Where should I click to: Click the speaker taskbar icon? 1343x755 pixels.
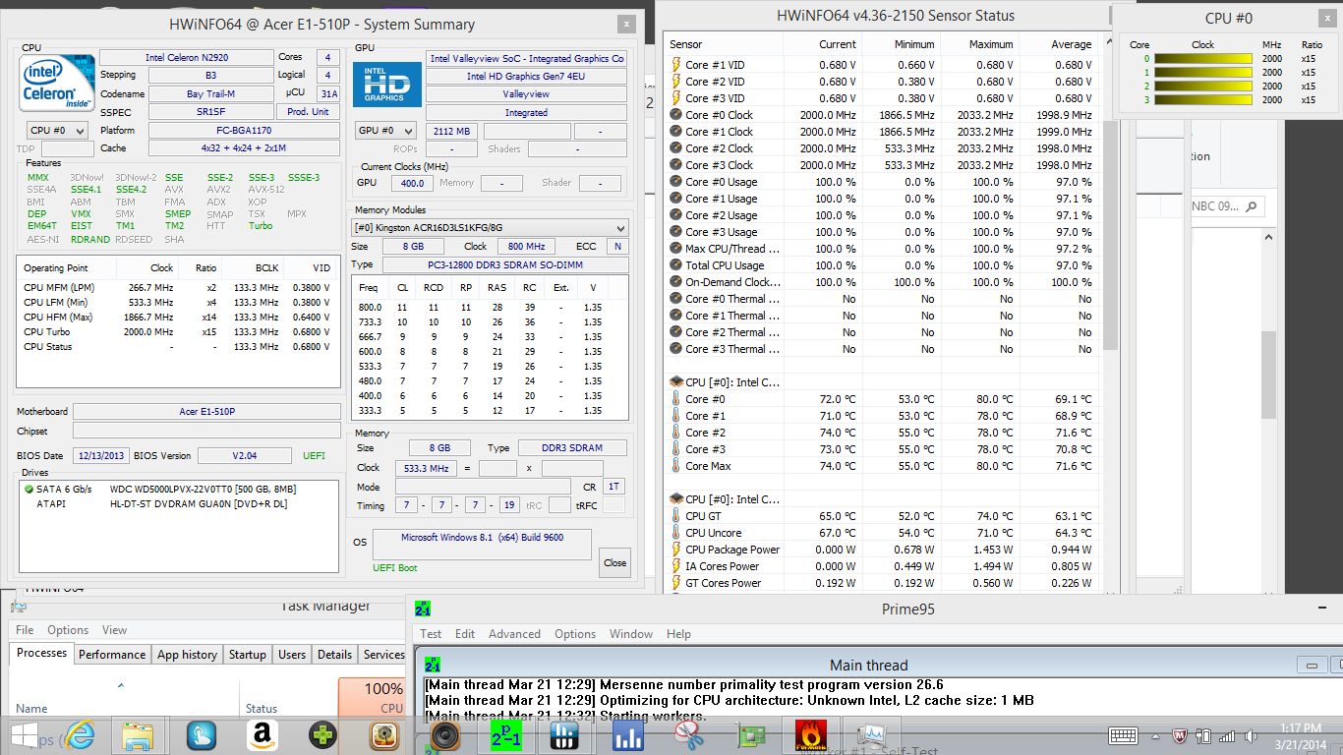point(445,735)
